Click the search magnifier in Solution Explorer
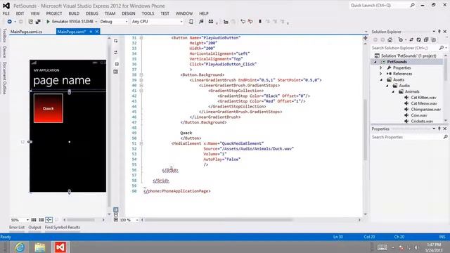 pos(442,48)
